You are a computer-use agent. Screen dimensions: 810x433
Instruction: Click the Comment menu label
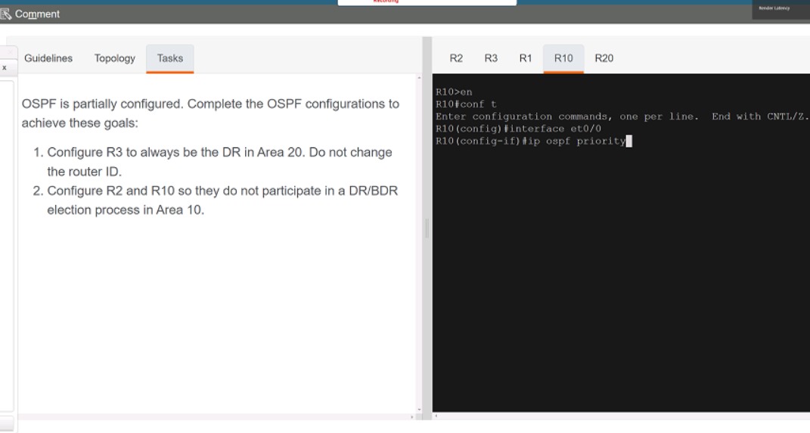[37, 14]
